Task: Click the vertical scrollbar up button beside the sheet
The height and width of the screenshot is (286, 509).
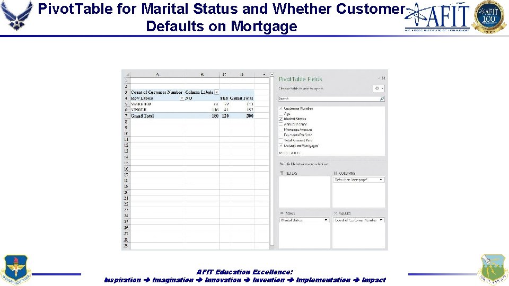Action: click(272, 75)
